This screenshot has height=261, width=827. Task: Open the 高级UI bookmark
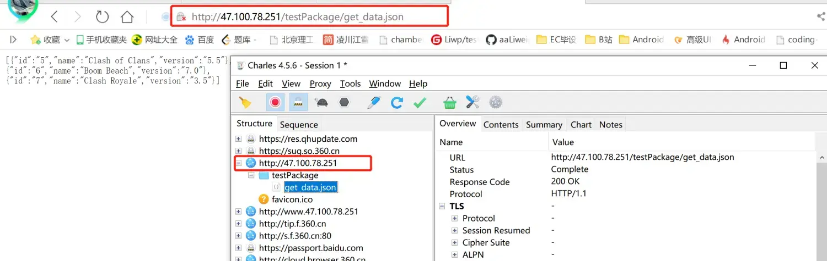click(692, 40)
